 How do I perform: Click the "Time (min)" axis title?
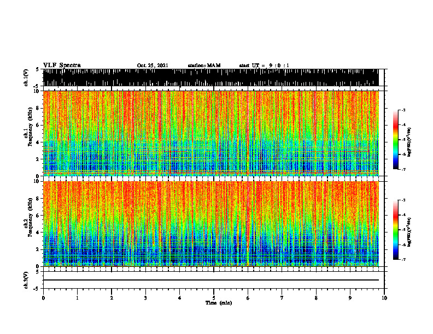tap(219, 303)
